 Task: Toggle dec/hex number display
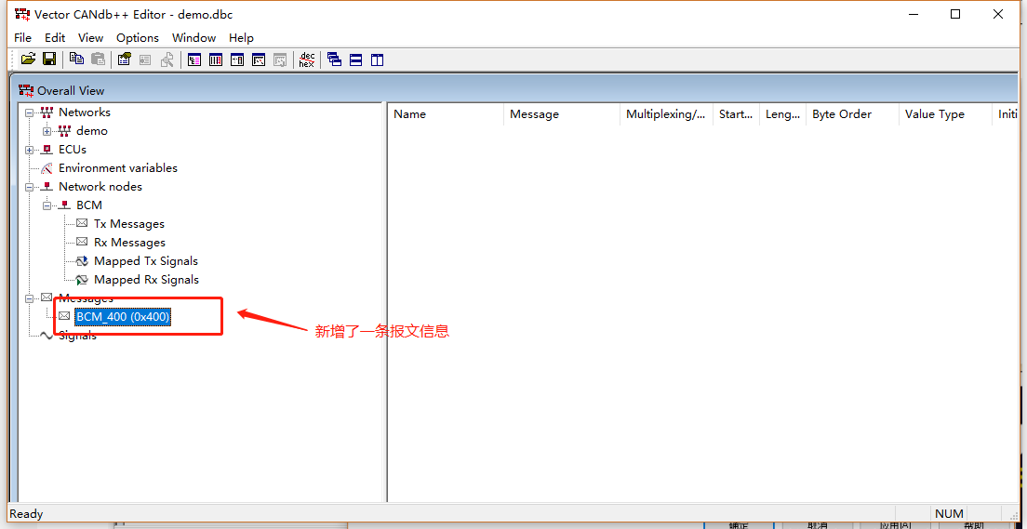coord(307,60)
